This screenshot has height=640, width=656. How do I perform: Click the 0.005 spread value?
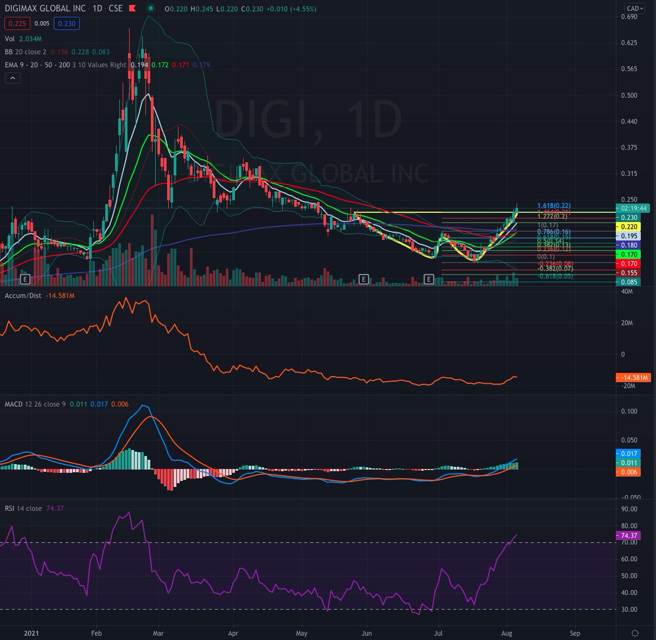point(42,24)
